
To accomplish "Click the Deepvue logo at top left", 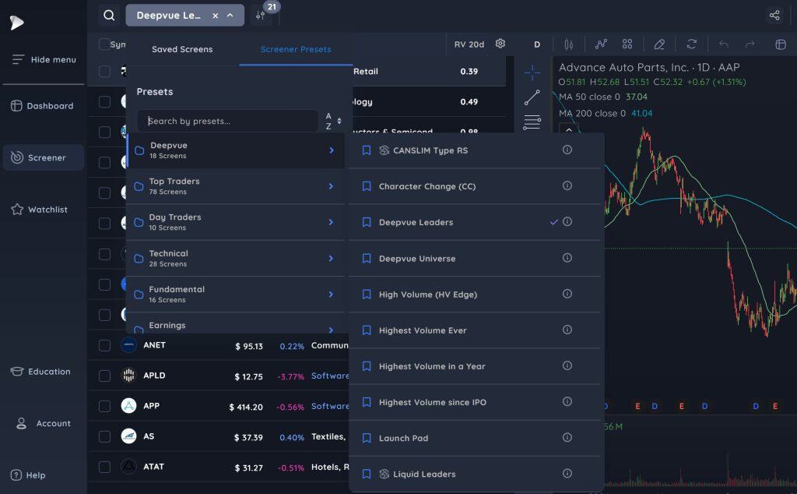I will (17, 23).
